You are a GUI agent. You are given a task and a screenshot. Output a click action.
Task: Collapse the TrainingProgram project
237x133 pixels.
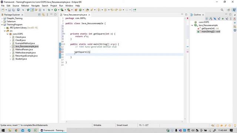[2, 25]
